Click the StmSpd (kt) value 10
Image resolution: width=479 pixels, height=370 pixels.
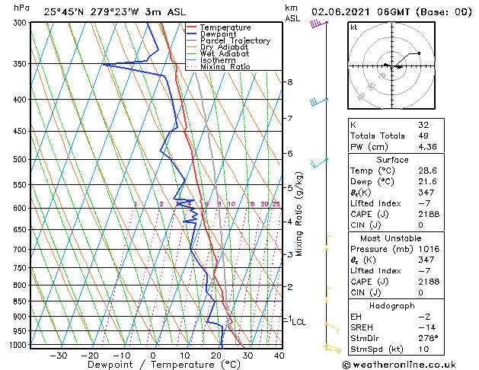pyautogui.click(x=423, y=349)
